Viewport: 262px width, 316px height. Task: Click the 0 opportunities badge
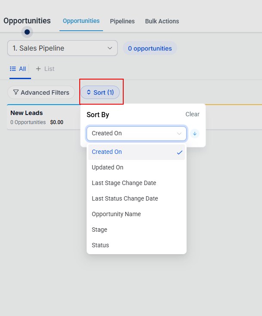point(150,48)
